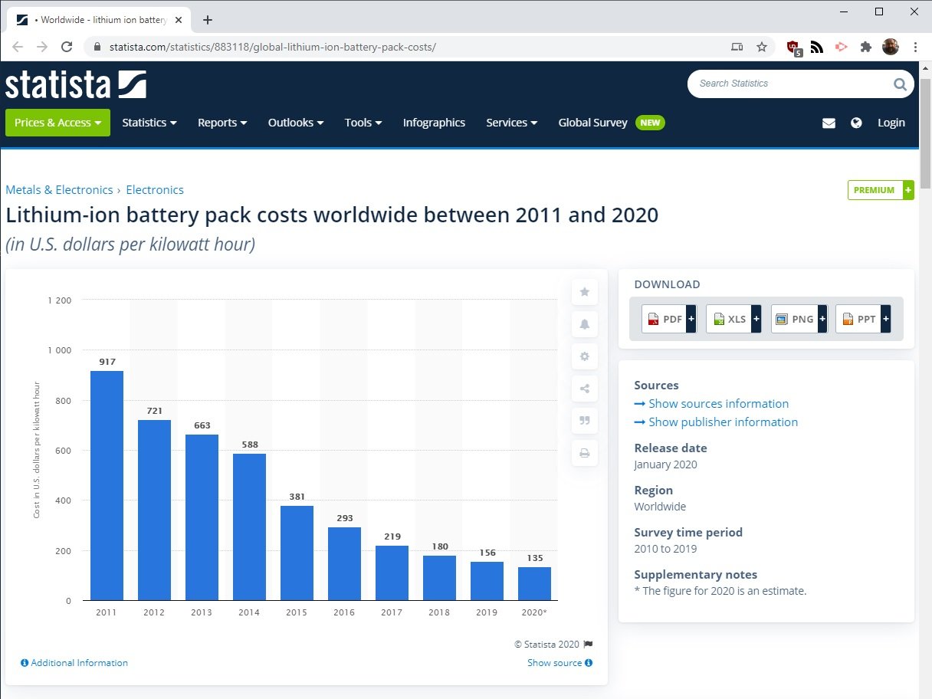Click the globe language icon

coord(856,123)
